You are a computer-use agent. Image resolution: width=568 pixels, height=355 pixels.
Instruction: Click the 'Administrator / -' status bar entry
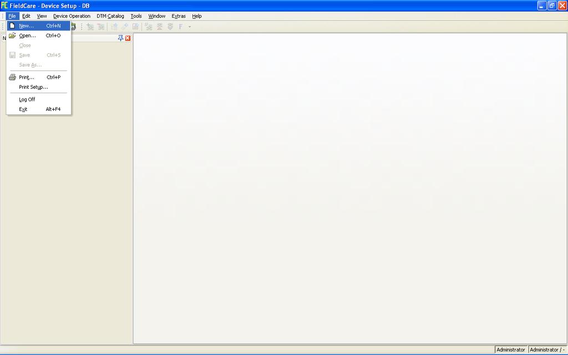pyautogui.click(x=547, y=349)
